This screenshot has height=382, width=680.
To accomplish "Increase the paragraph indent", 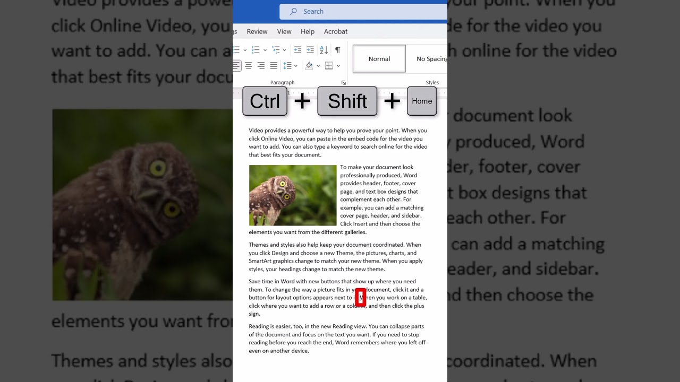I will coord(310,50).
